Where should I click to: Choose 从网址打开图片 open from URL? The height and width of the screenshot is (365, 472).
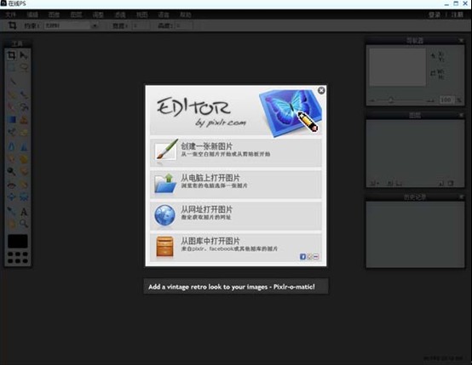pos(236,215)
